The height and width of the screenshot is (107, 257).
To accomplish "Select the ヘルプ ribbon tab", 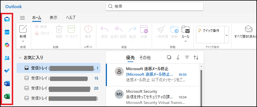I will click(71, 18).
